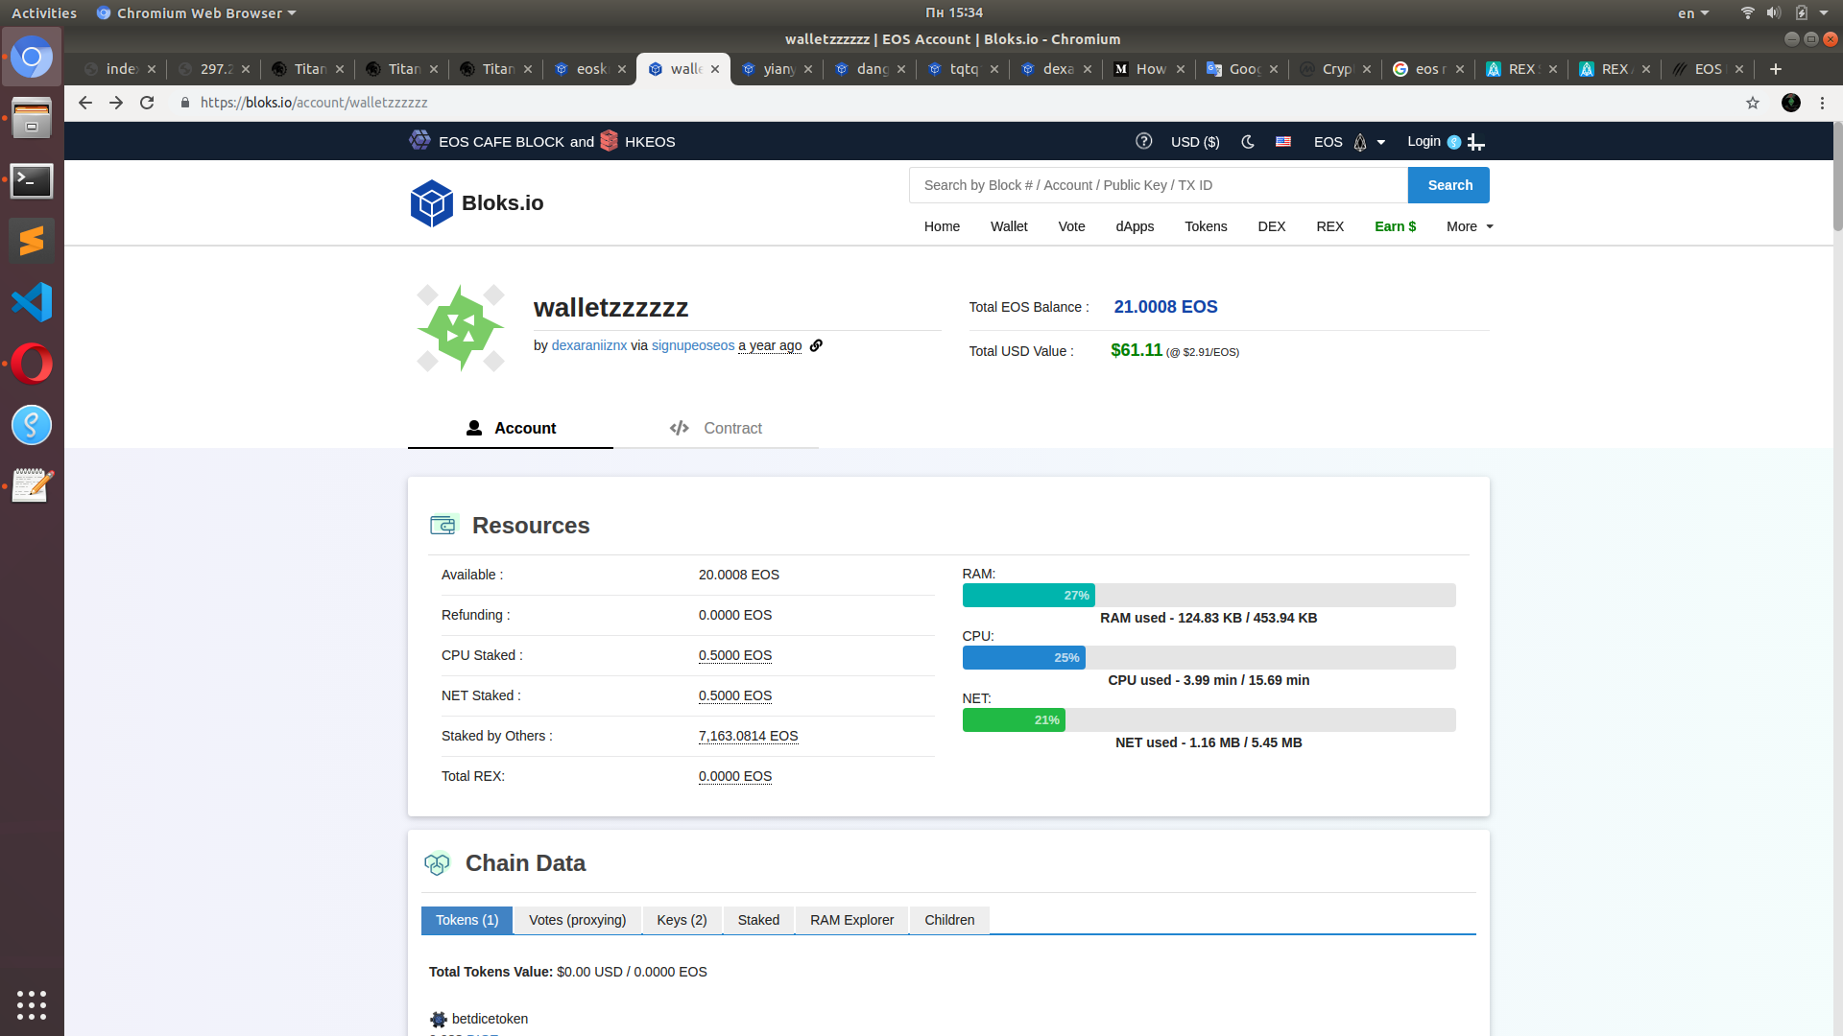Click the signupeoseos account link
Image resolution: width=1843 pixels, height=1036 pixels.
pos(692,345)
